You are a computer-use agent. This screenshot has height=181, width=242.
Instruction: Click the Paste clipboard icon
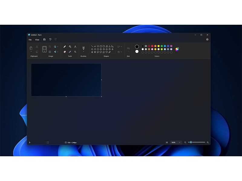pos(31,48)
